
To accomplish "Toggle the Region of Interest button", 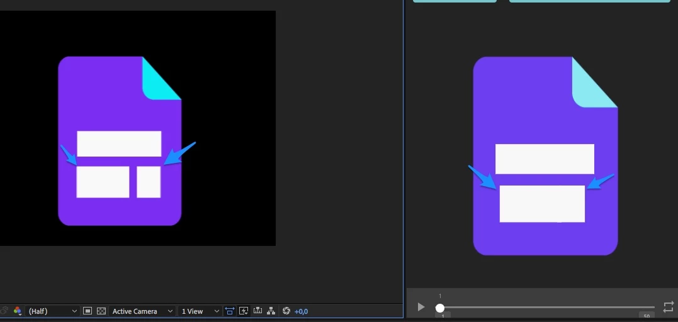I will tap(88, 311).
